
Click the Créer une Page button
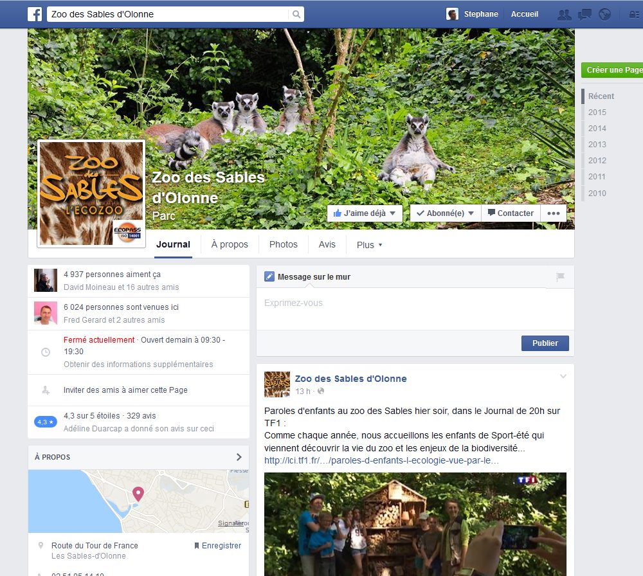tap(612, 70)
